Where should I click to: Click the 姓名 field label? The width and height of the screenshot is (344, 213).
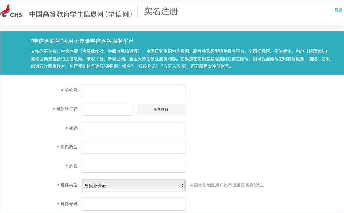(x=73, y=166)
